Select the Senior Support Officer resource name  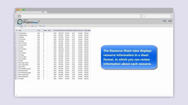point(23,65)
